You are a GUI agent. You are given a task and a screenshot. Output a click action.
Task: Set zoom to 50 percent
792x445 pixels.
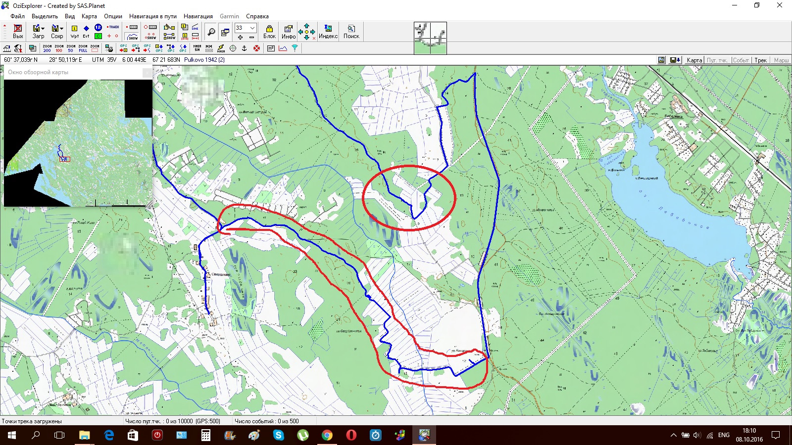tap(71, 48)
